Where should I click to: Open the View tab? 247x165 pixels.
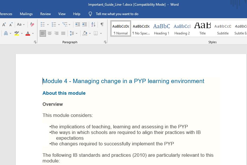point(62,14)
